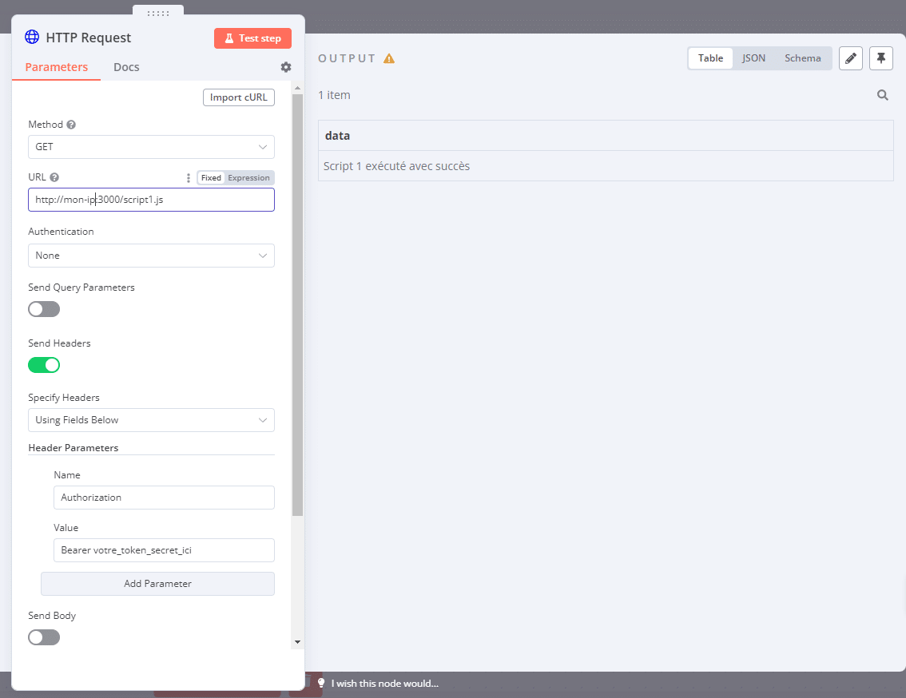Click the pencil edit output icon
The height and width of the screenshot is (698, 906).
pos(851,58)
